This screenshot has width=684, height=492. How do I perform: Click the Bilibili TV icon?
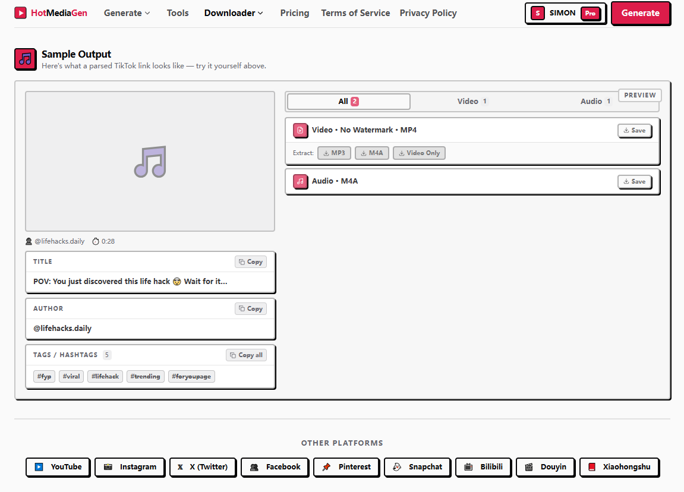pyautogui.click(x=468, y=466)
